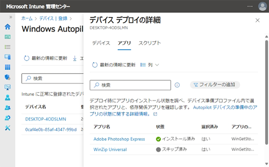Sort by 状態 column header

pyautogui.click(x=160, y=127)
